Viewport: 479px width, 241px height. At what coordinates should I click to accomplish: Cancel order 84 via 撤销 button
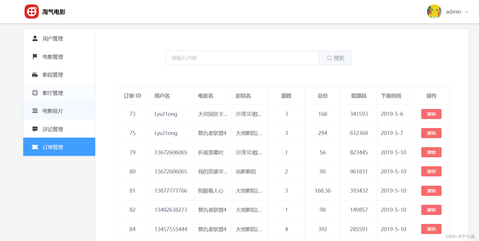[x=431, y=229]
